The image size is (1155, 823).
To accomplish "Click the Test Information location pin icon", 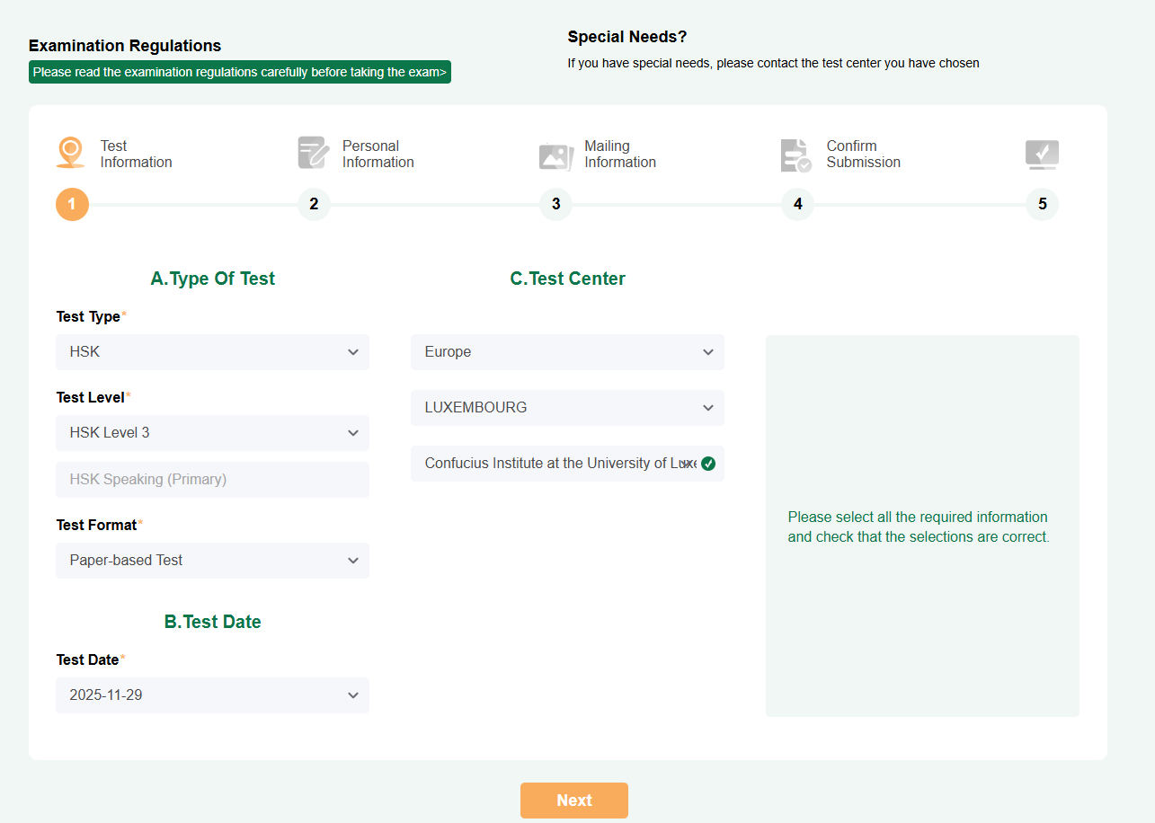I will pyautogui.click(x=71, y=153).
